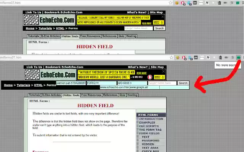
Task: Close the freedom of speech banner ad
Action: point(164,71)
